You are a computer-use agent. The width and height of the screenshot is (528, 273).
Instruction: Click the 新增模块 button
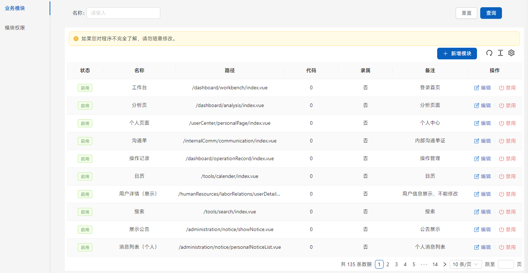(x=457, y=54)
